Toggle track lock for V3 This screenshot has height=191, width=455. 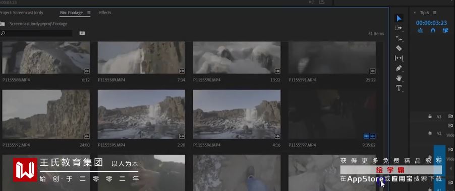pyautogui.click(x=430, y=117)
